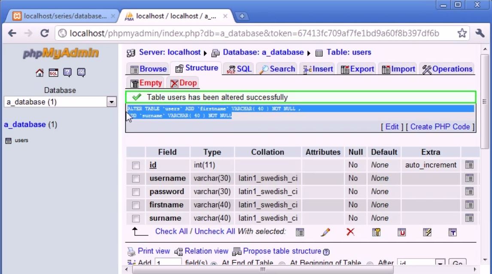Edit selected columns with the pencil icon

325,232
